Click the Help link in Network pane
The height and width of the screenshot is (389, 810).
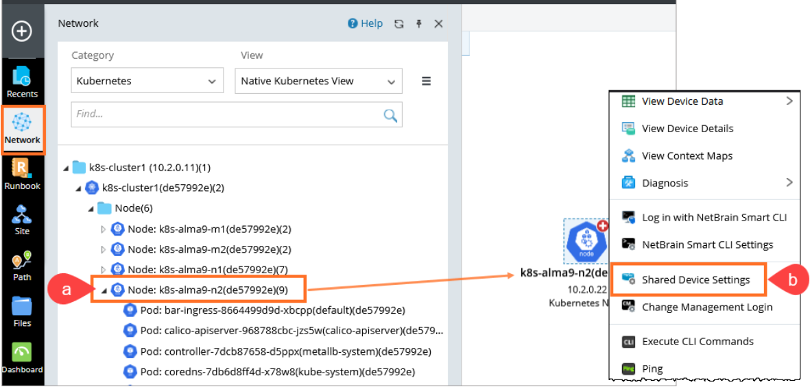coord(366,24)
